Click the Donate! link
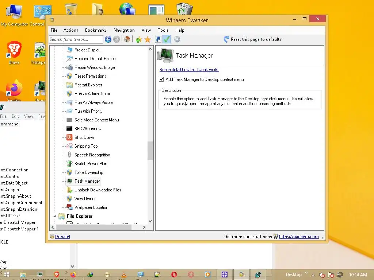Screen dimensions: 374x280 coord(62,236)
